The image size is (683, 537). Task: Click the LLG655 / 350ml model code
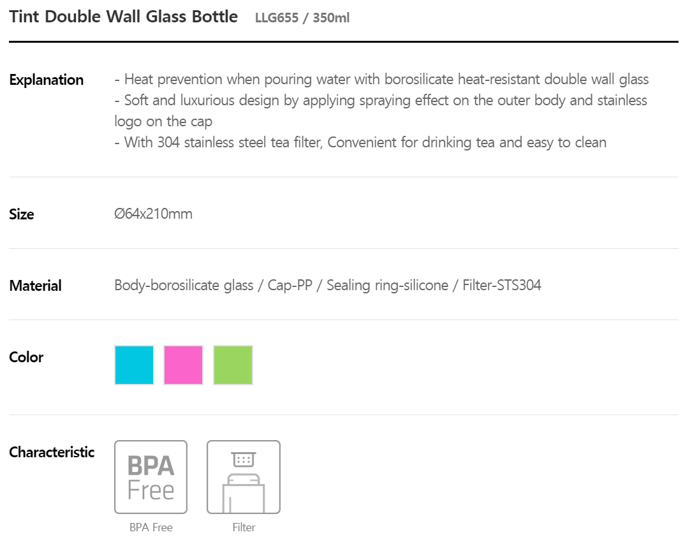tap(302, 18)
